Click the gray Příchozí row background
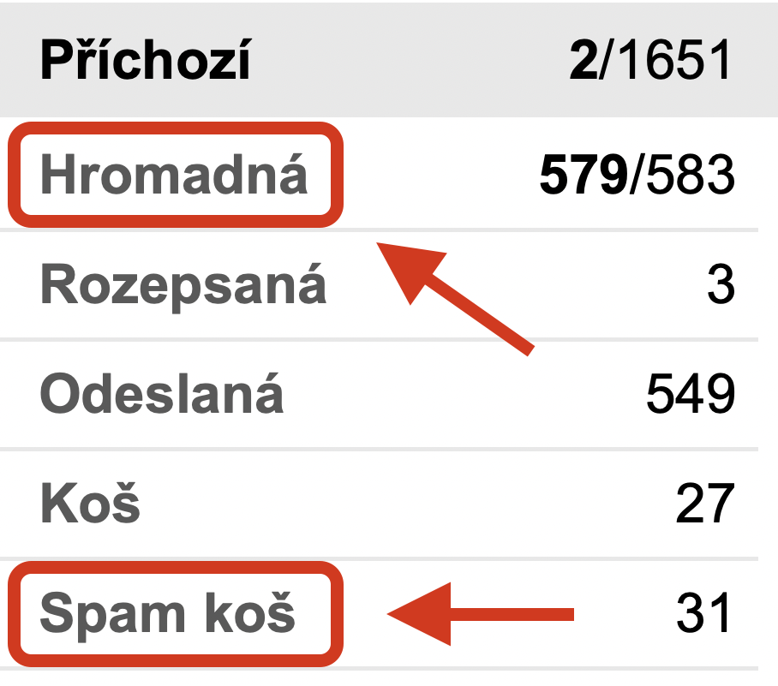 pos(403,63)
